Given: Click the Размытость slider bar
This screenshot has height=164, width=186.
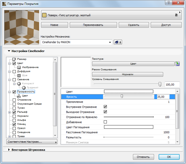Looking at the screenshot, I should point(129,137).
